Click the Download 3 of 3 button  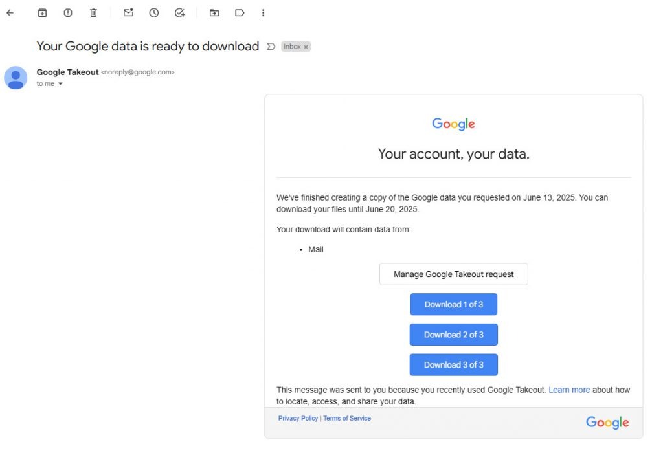[454, 365]
